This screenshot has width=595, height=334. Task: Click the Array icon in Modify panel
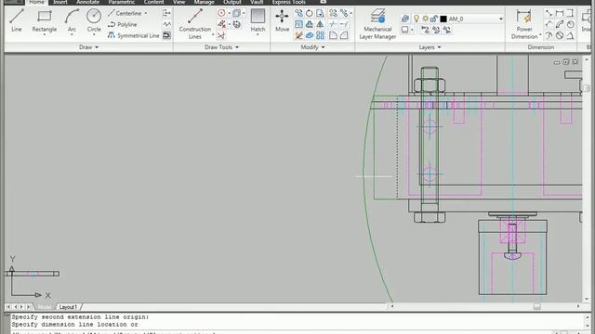tap(320, 35)
